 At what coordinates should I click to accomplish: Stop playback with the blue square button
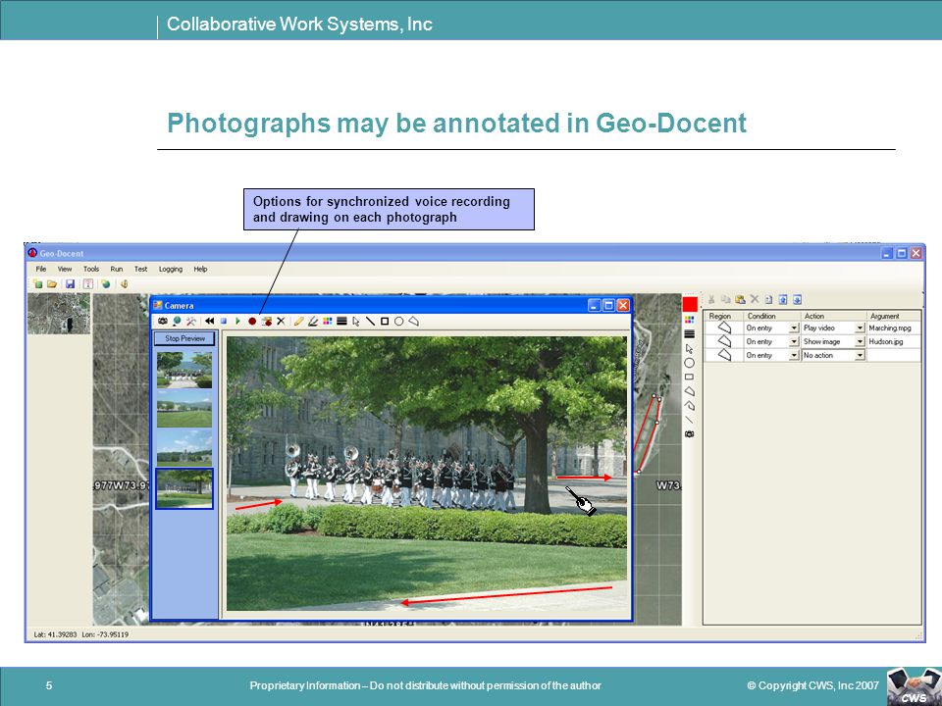tap(224, 322)
